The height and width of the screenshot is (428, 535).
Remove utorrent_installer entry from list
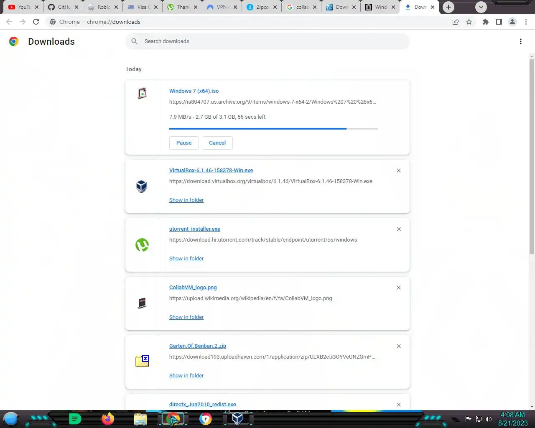click(x=399, y=229)
